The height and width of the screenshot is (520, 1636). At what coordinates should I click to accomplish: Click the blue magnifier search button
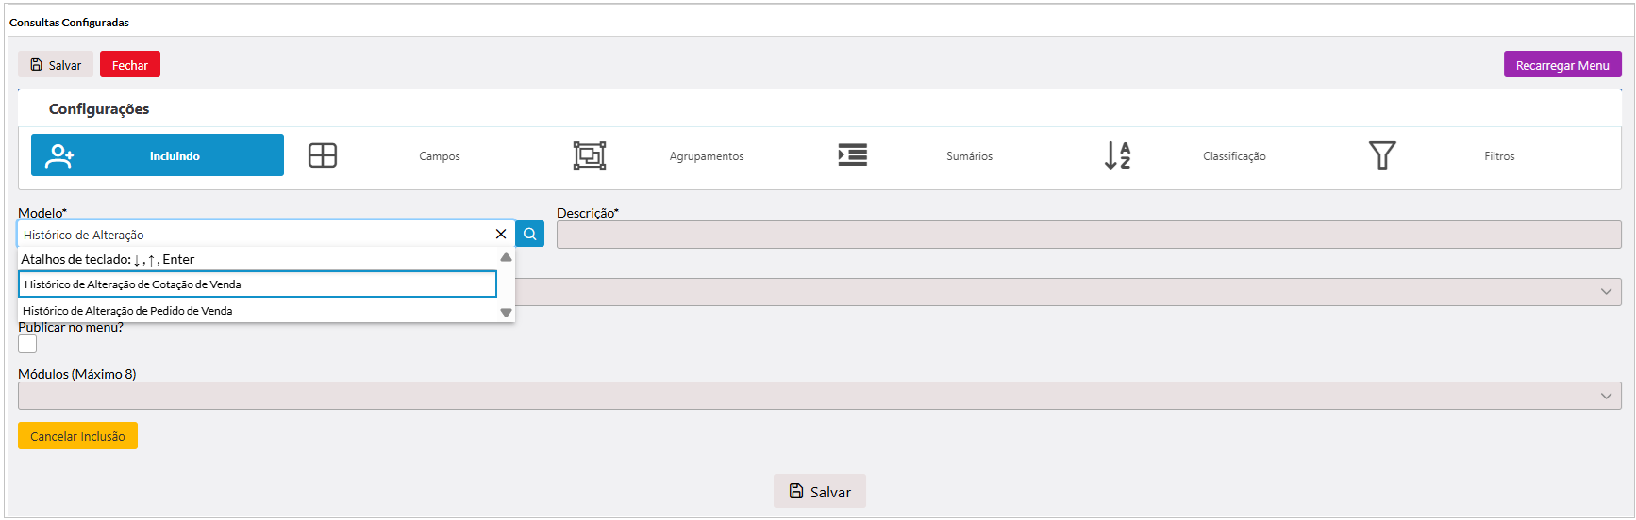point(530,234)
